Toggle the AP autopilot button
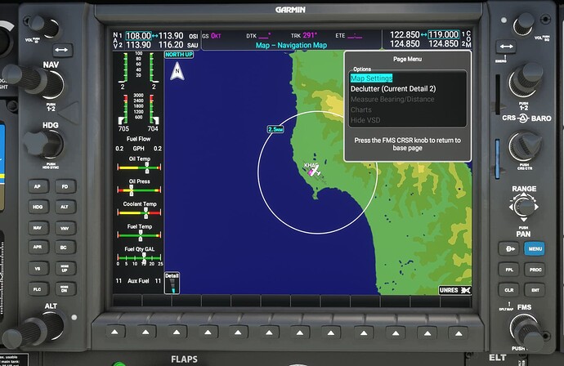Viewport: 564px width, 366px height. [x=38, y=186]
